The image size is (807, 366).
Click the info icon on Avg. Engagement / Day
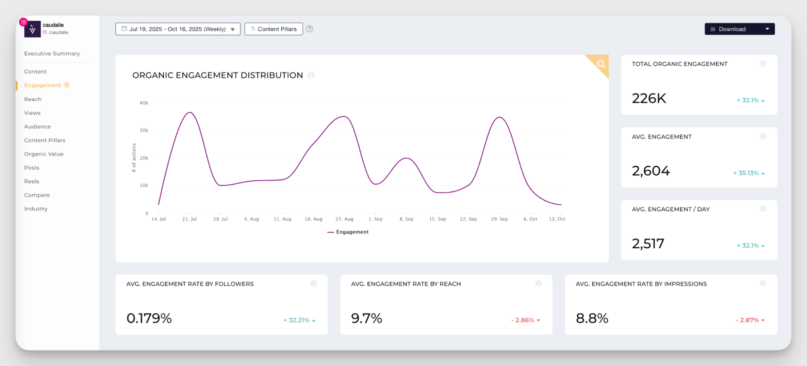[763, 209]
